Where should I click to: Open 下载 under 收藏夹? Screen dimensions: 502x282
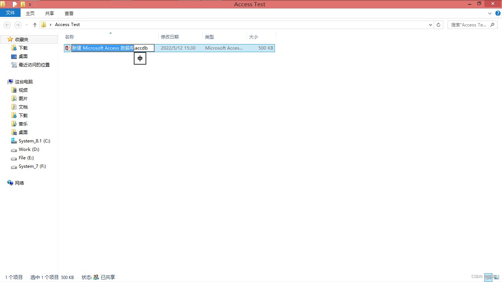coord(23,48)
